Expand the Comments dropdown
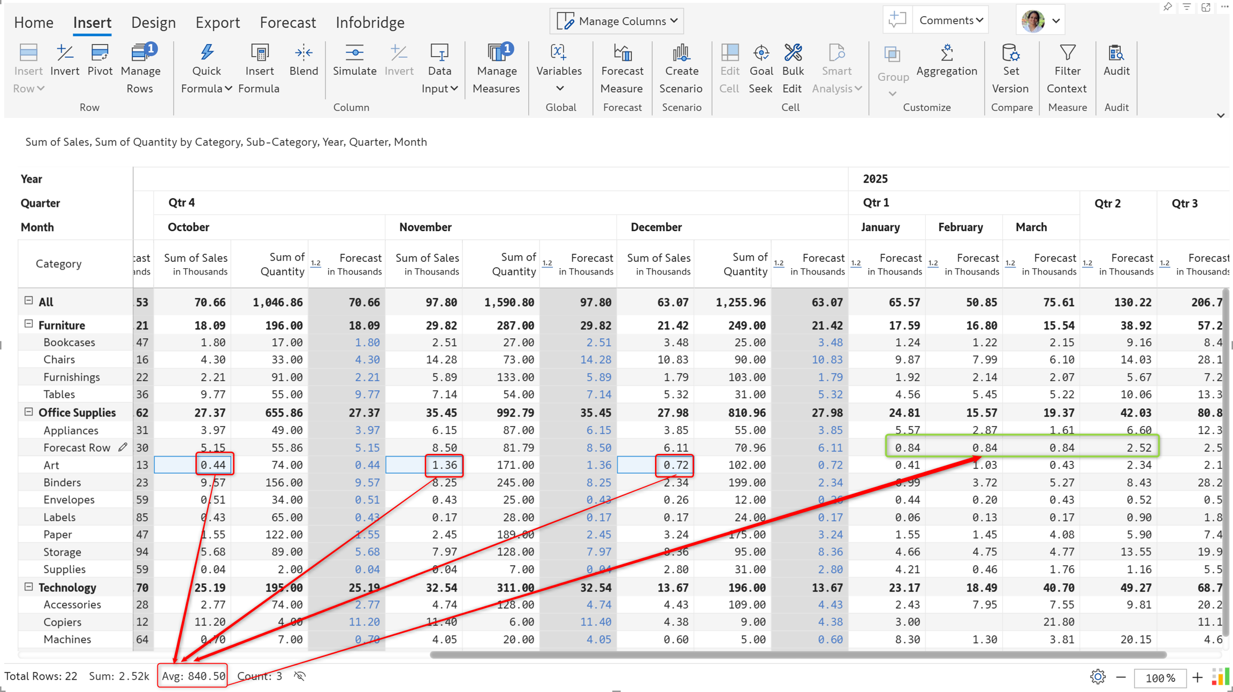The height and width of the screenshot is (692, 1233). (x=950, y=20)
